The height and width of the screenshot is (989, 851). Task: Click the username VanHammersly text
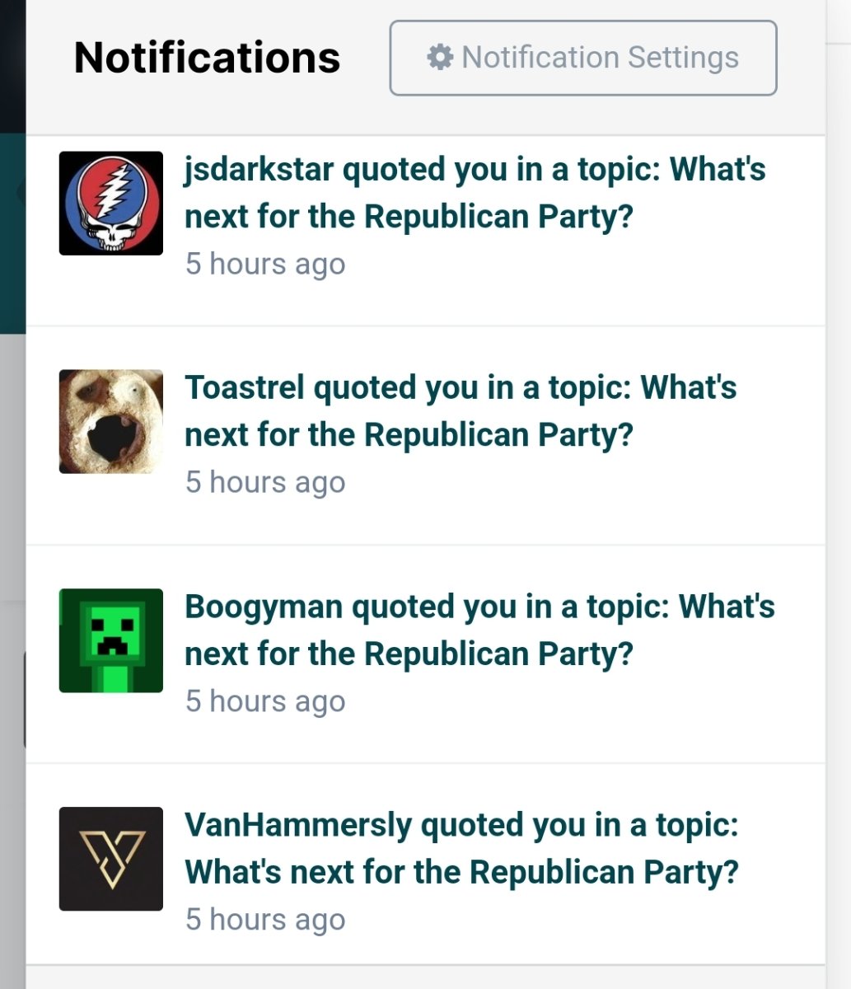(297, 825)
